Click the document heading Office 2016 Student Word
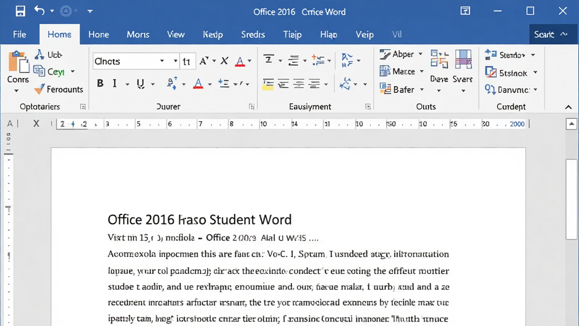579x326 pixels. point(200,220)
